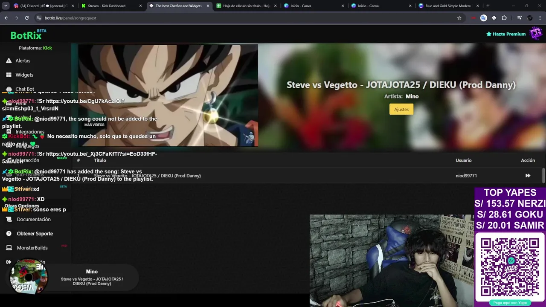The height and width of the screenshot is (307, 546).
Task: Open the Extensions puzzle icon
Action: point(504,18)
